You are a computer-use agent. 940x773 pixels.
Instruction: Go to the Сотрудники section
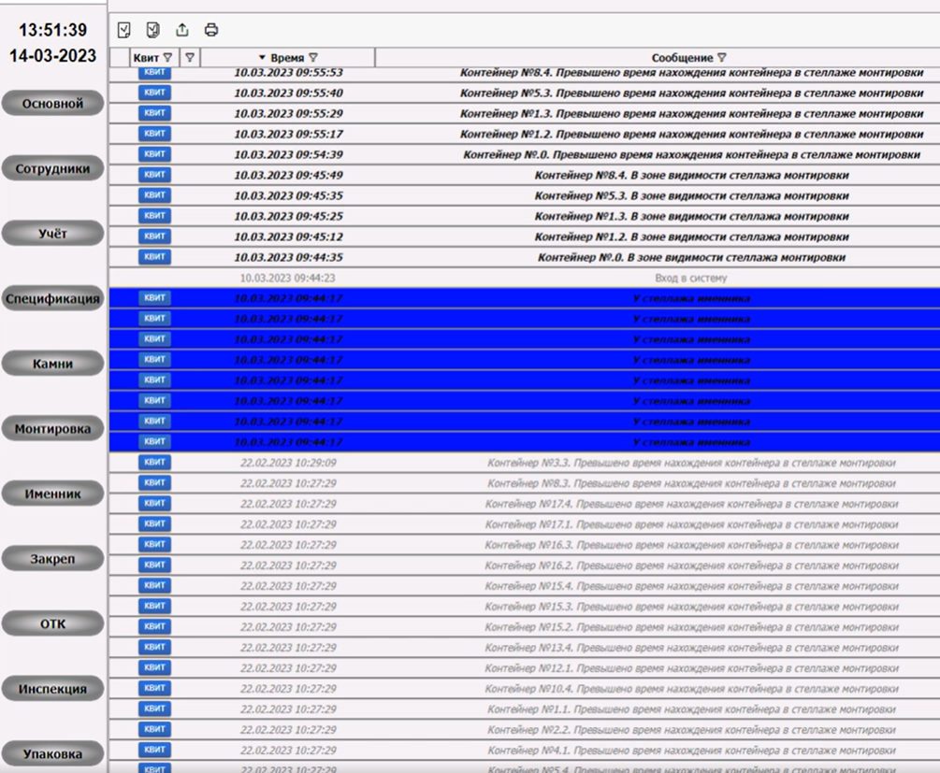[52, 168]
